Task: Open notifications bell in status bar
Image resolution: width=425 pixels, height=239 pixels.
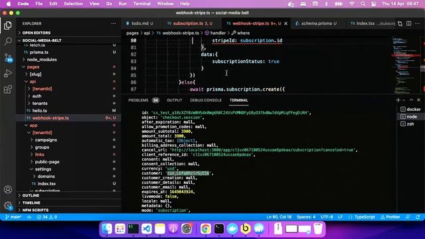Action: coord(418,217)
